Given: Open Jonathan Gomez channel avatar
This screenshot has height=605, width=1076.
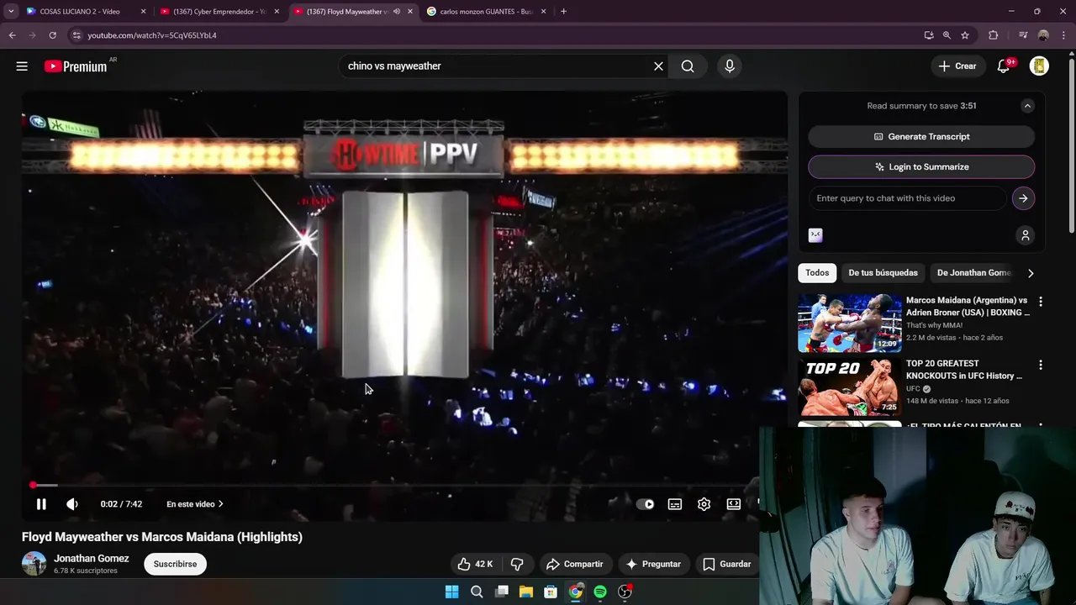Looking at the screenshot, I should (x=34, y=564).
